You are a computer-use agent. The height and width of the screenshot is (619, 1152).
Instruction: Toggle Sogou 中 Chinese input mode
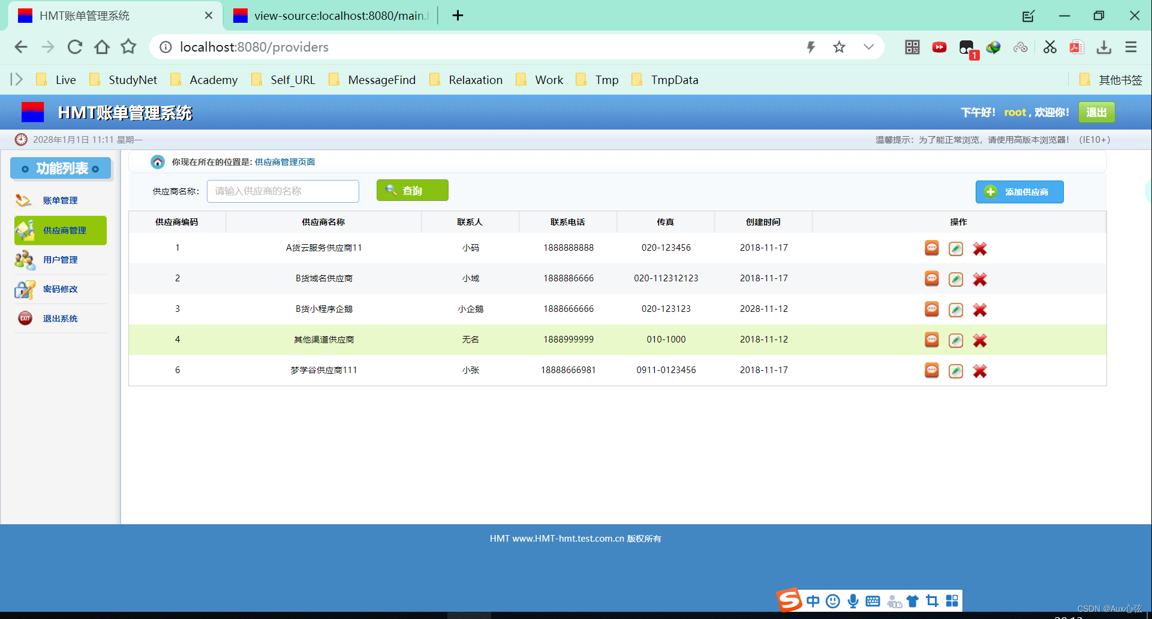tap(813, 601)
